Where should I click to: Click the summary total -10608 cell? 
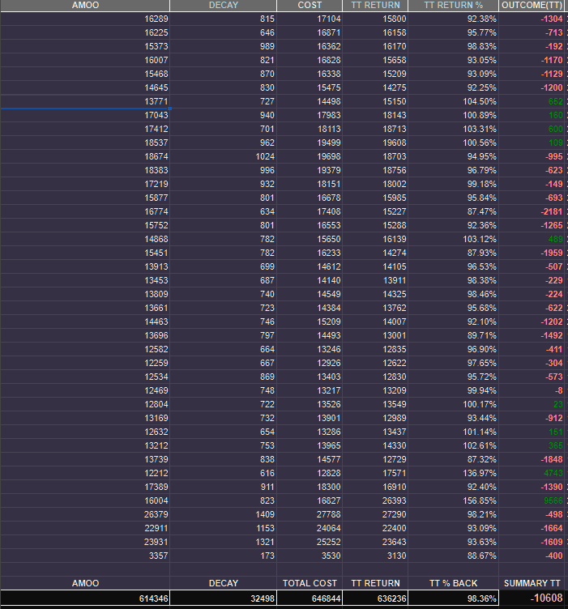pos(532,598)
